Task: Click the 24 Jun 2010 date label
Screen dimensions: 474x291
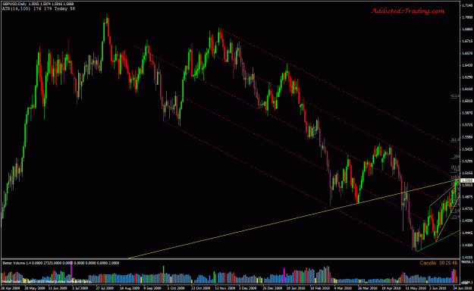Action: coord(462,288)
